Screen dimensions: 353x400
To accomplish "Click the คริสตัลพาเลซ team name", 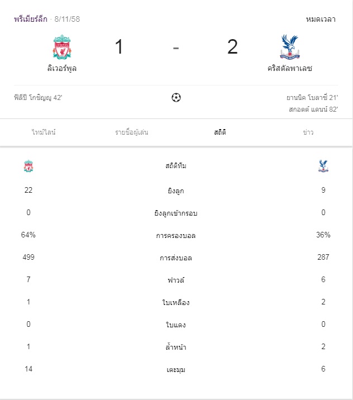I will [289, 69].
